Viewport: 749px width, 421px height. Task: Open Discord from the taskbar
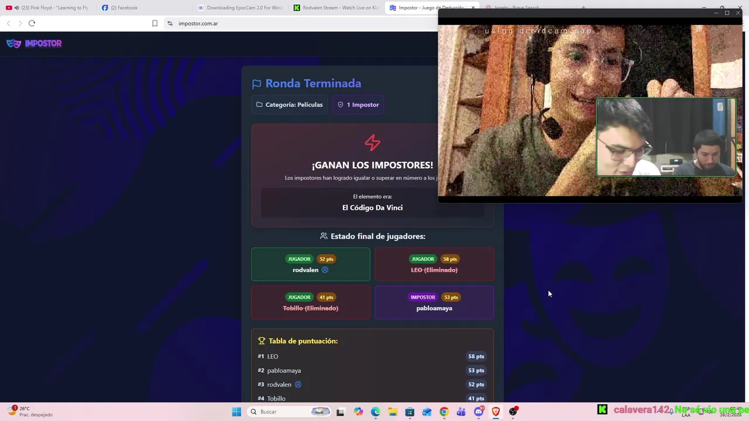pos(479,412)
